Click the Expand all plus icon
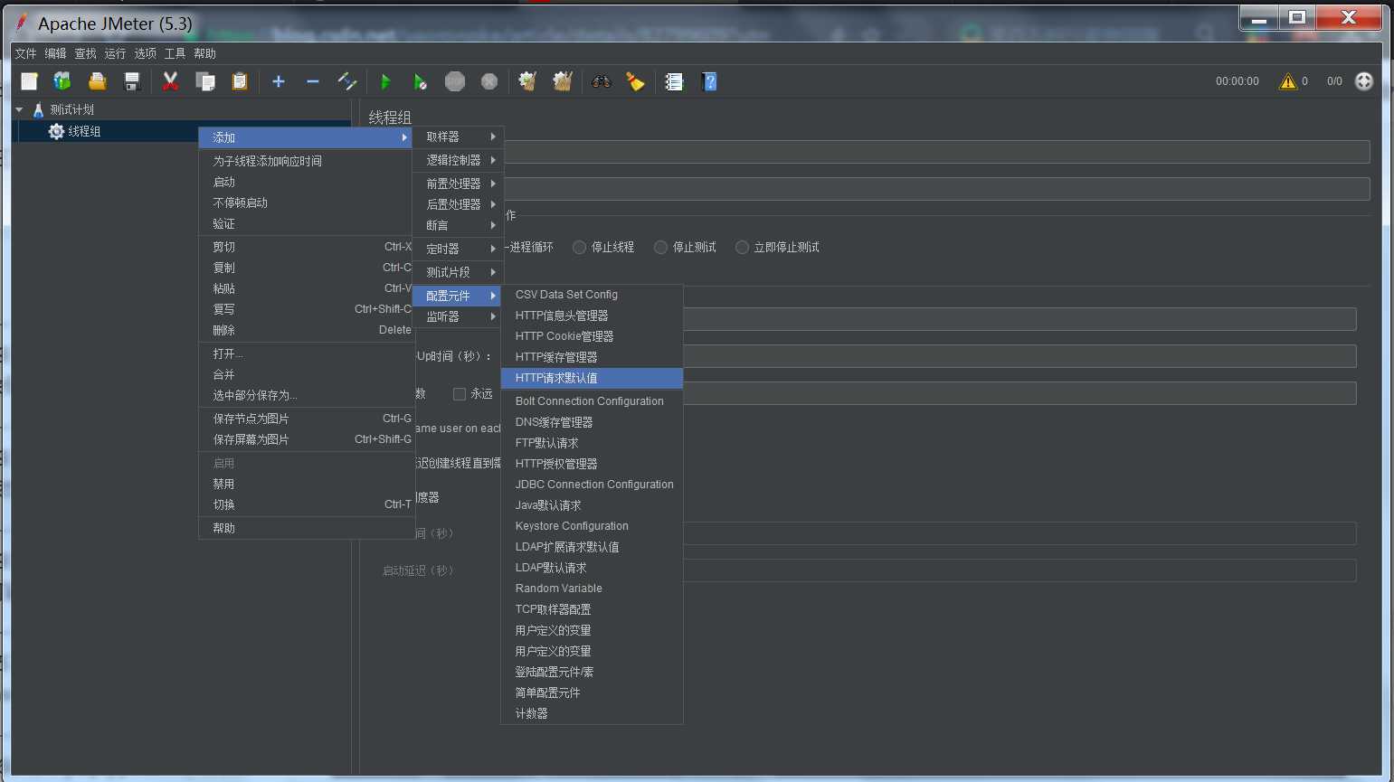 tap(279, 81)
